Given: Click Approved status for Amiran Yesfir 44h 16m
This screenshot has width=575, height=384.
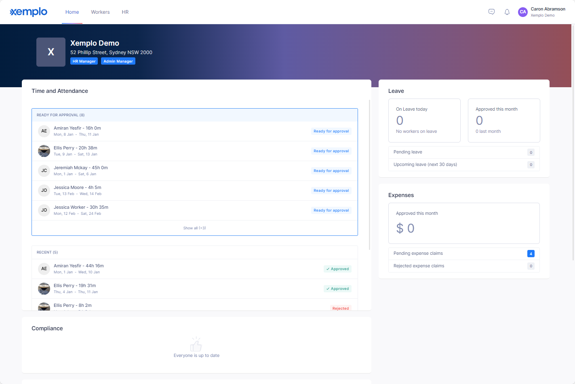Looking at the screenshot, I should click(x=337, y=269).
